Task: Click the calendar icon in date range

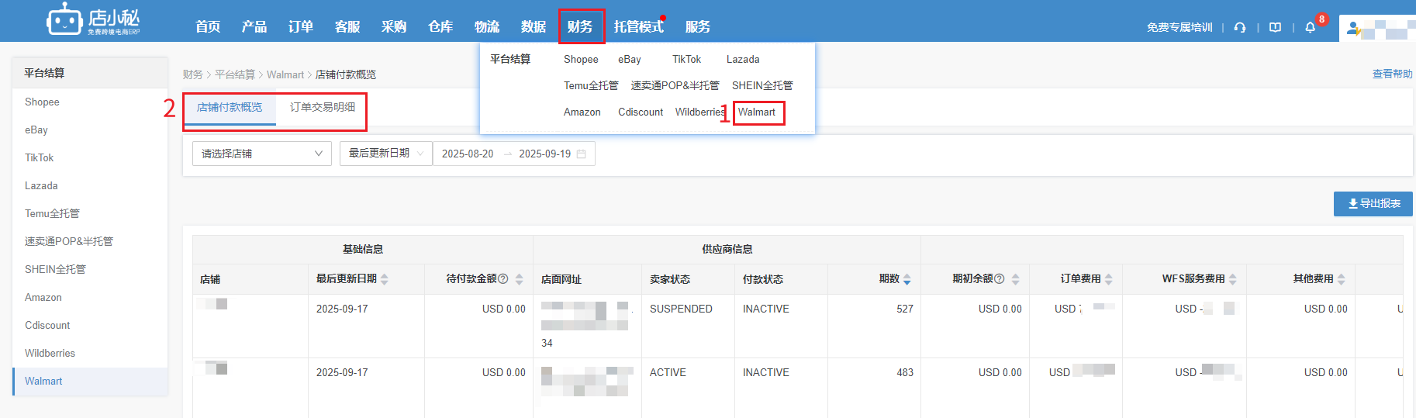Action: pos(581,154)
